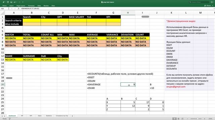215x120 pixels.
Task: Add a new sheet with plus button
Action: click(72, 116)
